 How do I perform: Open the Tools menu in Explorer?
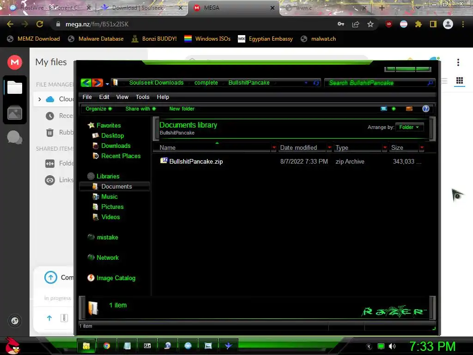pyautogui.click(x=142, y=97)
